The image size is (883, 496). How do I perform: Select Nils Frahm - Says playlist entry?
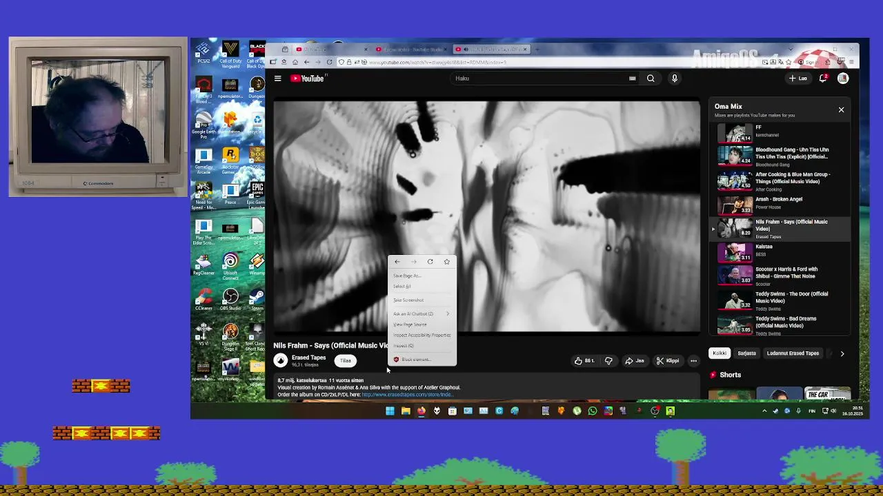(780, 229)
